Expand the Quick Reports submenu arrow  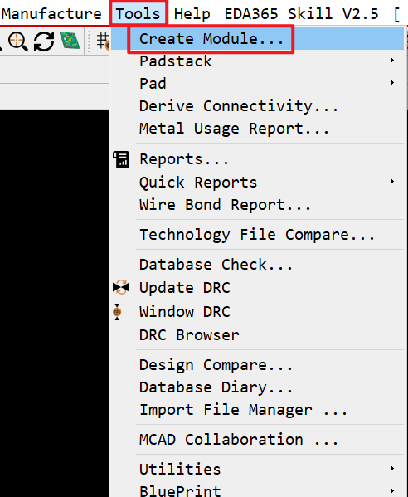pos(392,182)
